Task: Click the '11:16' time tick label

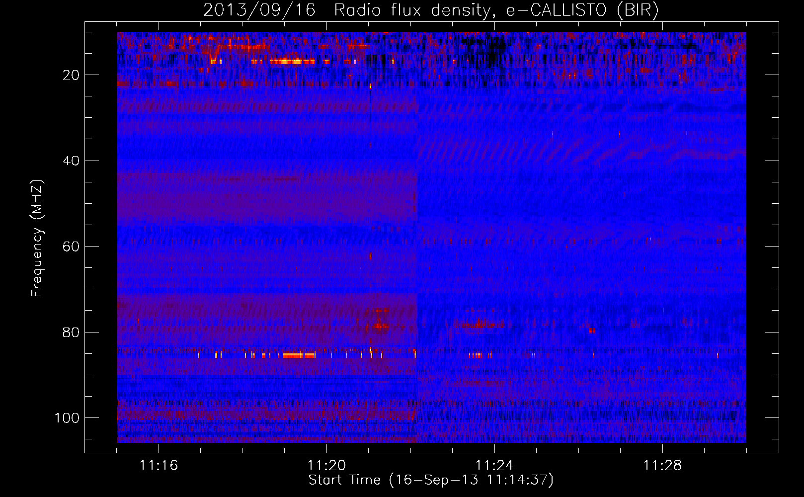Action: click(x=159, y=466)
